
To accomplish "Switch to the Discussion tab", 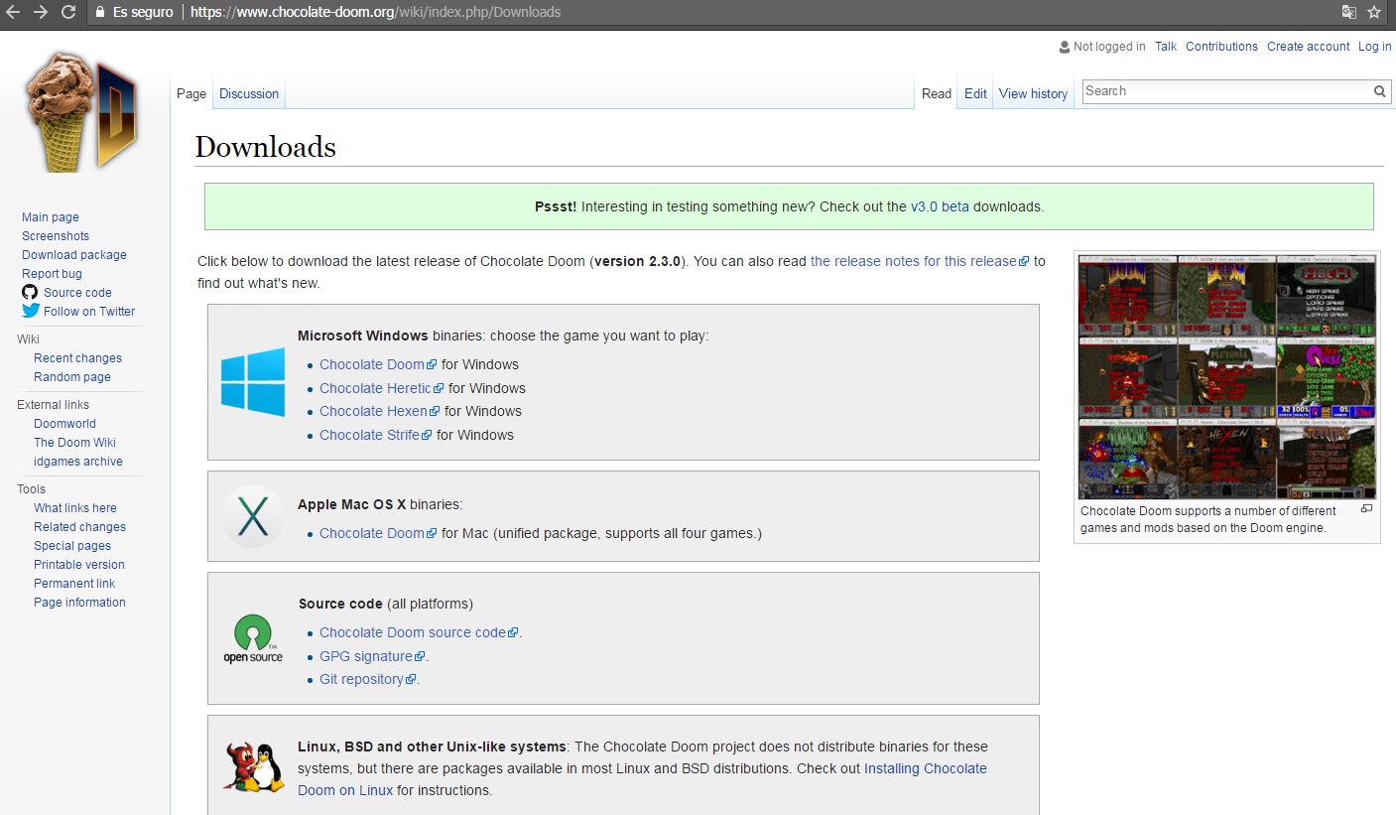I will pyautogui.click(x=249, y=93).
